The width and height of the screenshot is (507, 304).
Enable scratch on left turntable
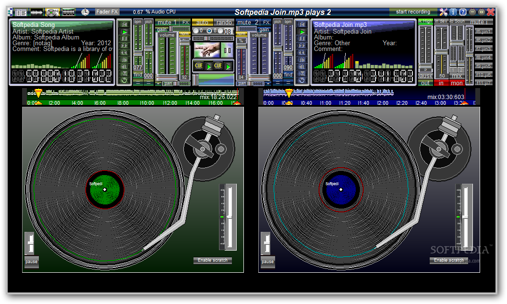click(x=212, y=260)
